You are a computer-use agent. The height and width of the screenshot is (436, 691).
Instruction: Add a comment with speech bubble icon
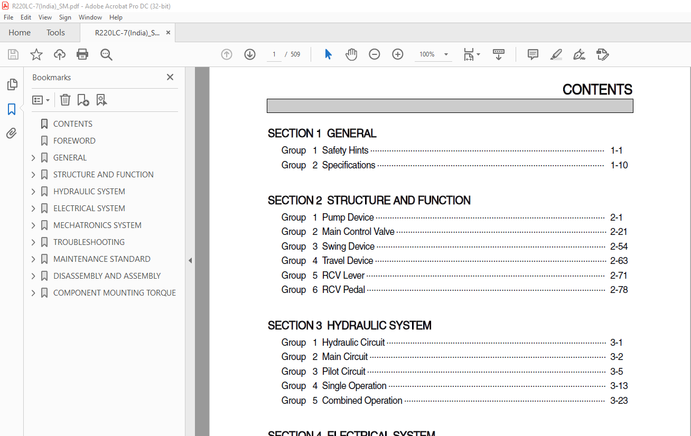(x=533, y=54)
